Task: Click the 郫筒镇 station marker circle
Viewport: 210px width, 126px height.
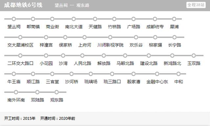Action: coord(33,19)
